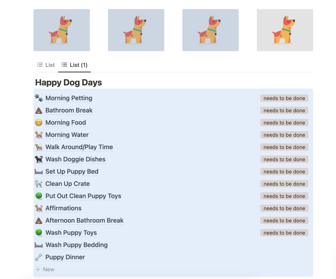Switch to the first List tab

[x=46, y=65]
